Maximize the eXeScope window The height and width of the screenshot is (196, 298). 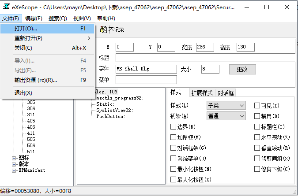[x=267, y=7]
